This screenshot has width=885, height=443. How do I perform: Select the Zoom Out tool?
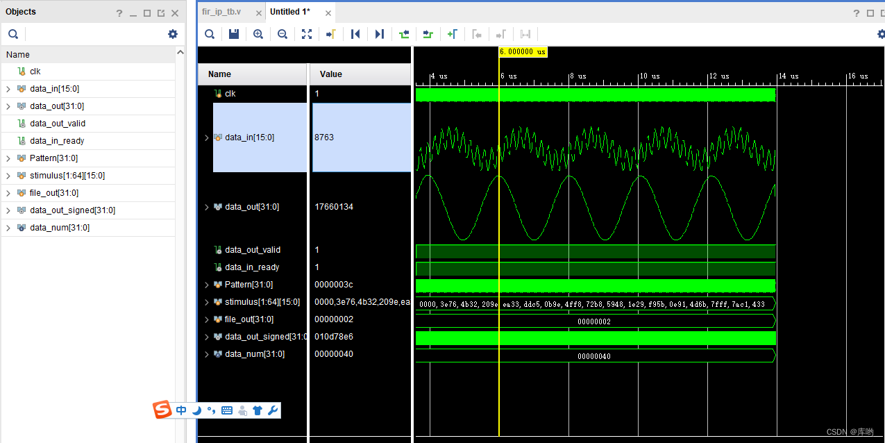283,34
